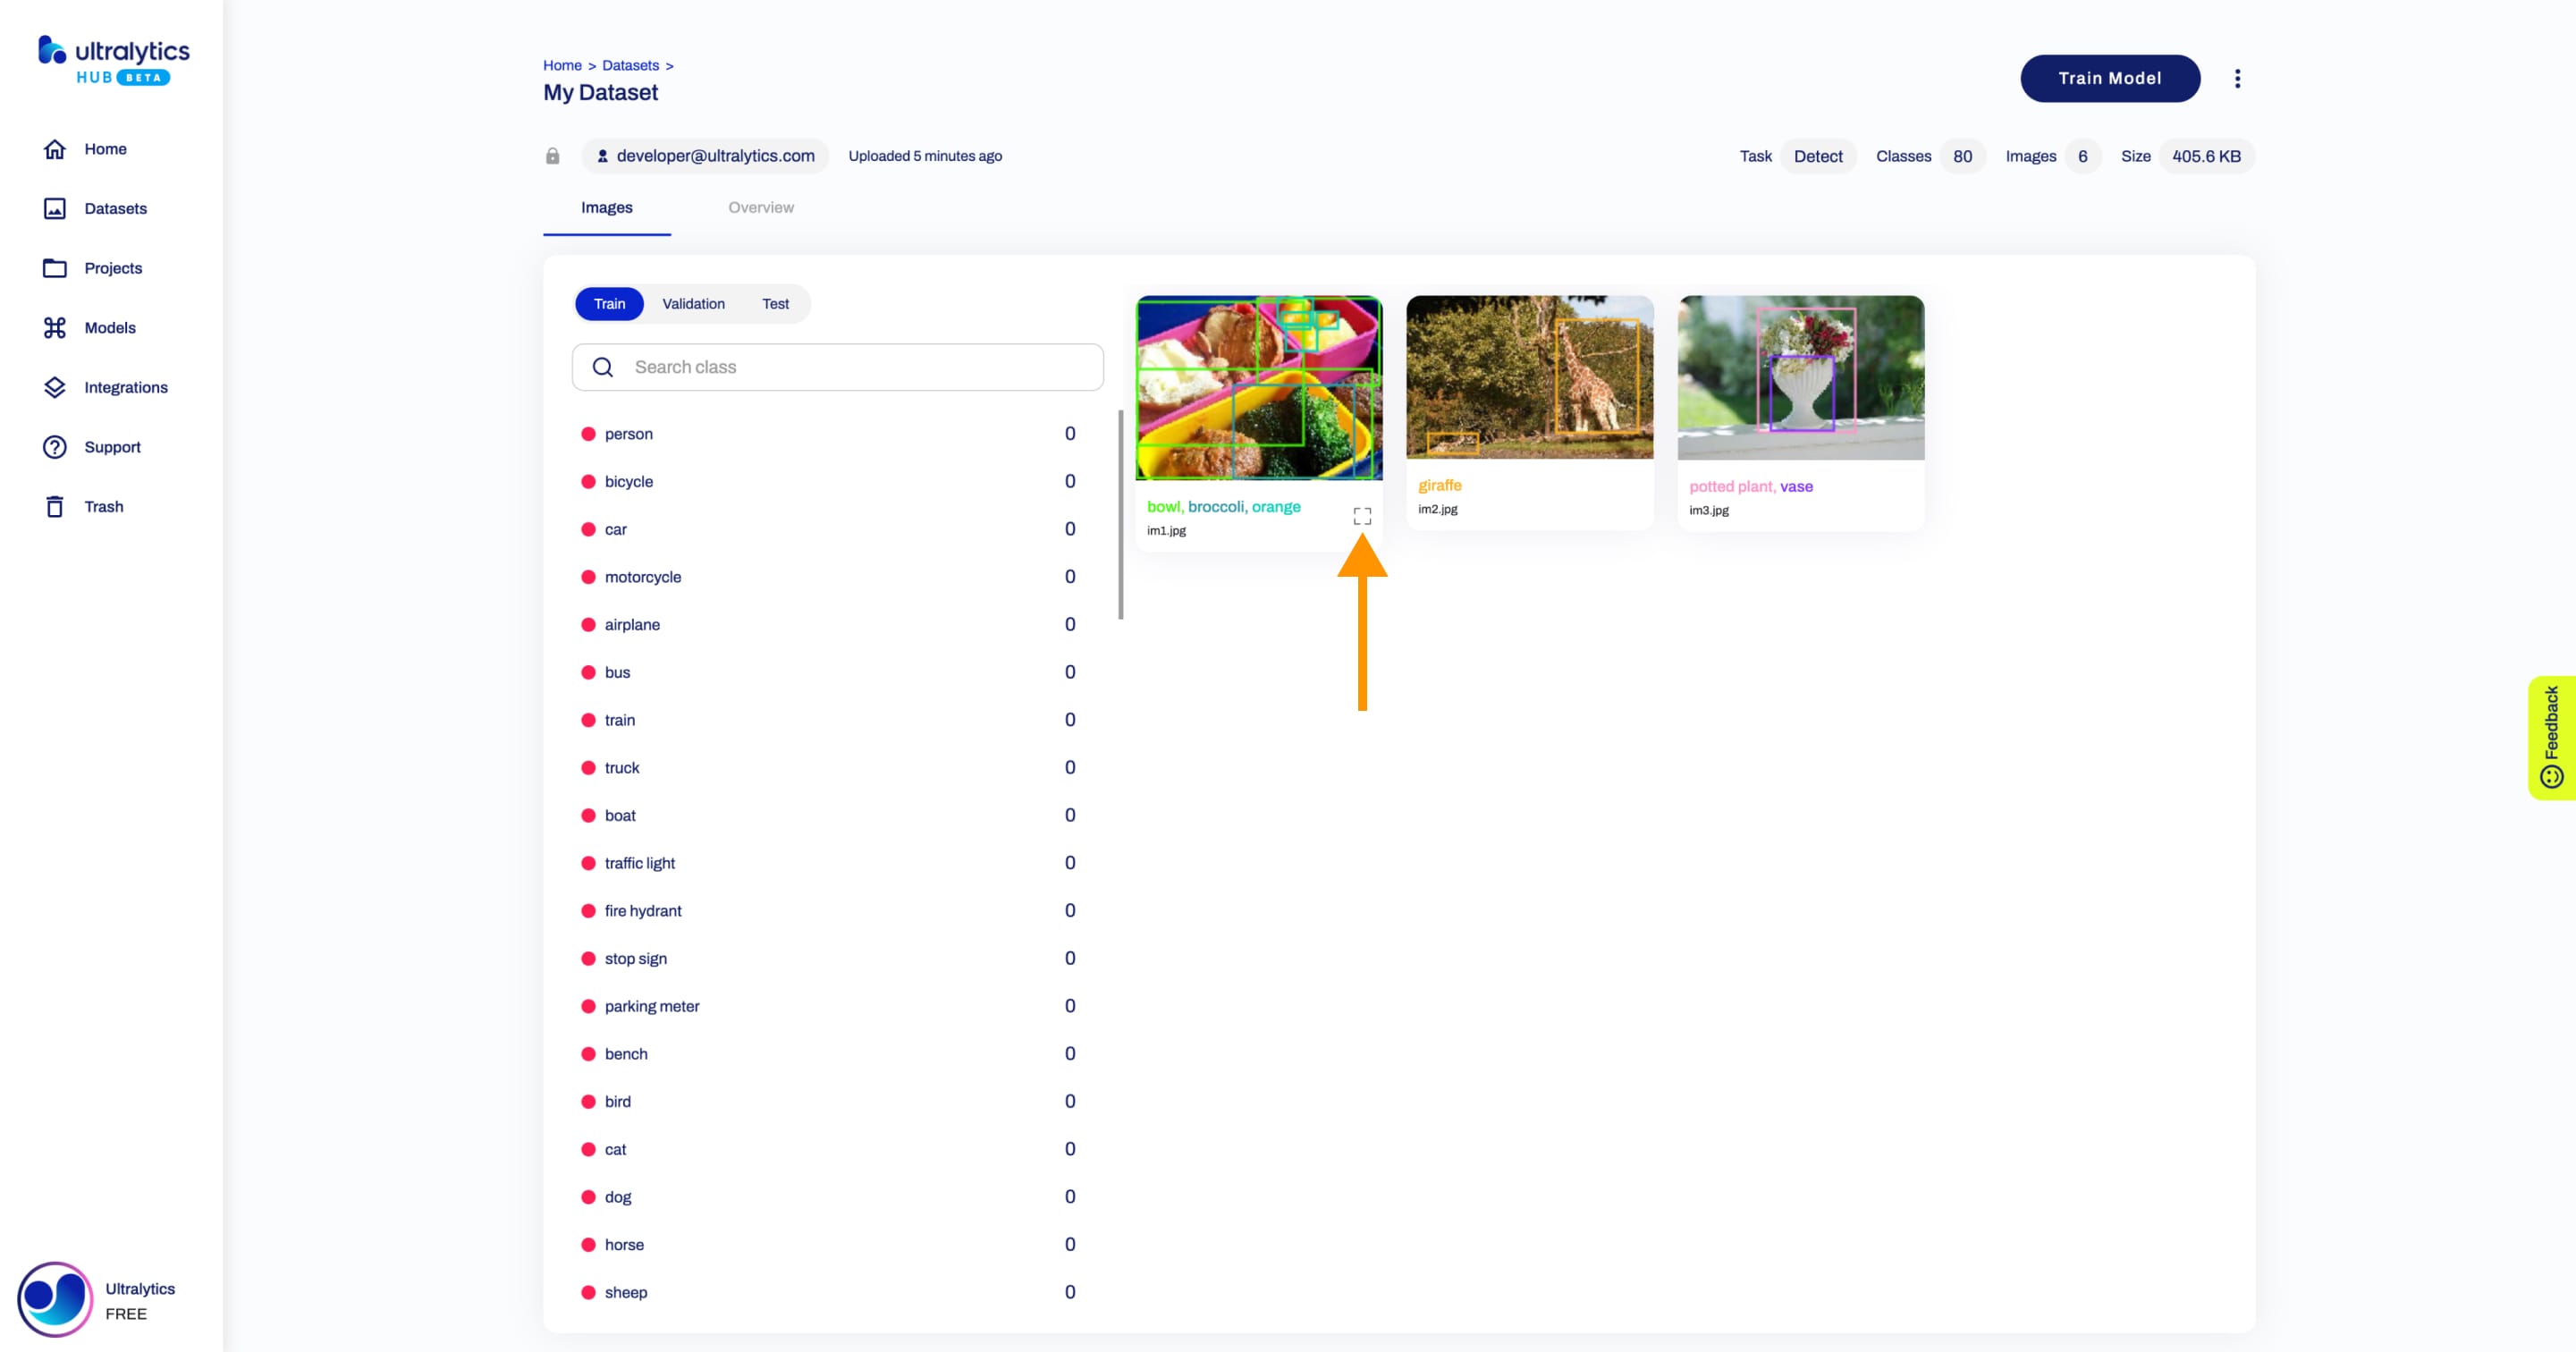
Task: Click the Datasets breadcrumb link
Action: pos(630,64)
